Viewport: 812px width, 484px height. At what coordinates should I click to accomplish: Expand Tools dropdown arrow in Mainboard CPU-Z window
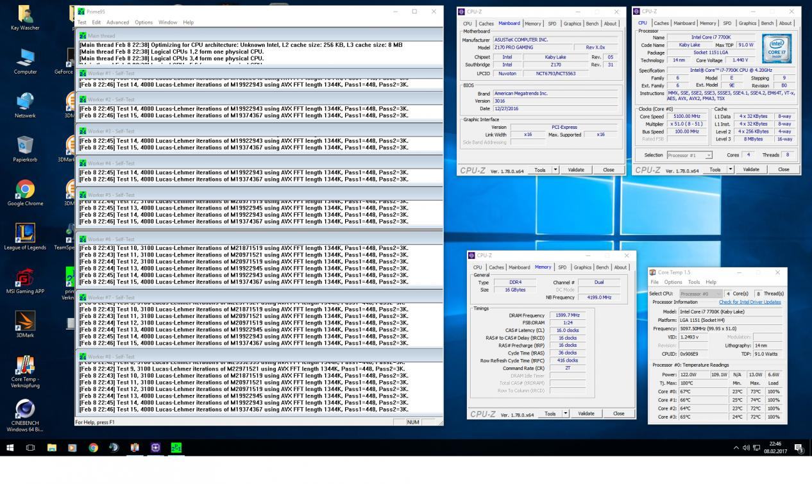(555, 170)
